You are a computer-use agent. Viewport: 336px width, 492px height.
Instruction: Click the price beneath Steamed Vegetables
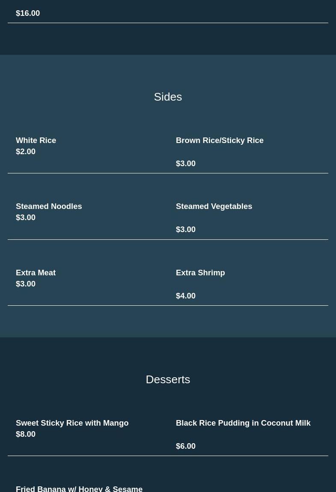[186, 229]
